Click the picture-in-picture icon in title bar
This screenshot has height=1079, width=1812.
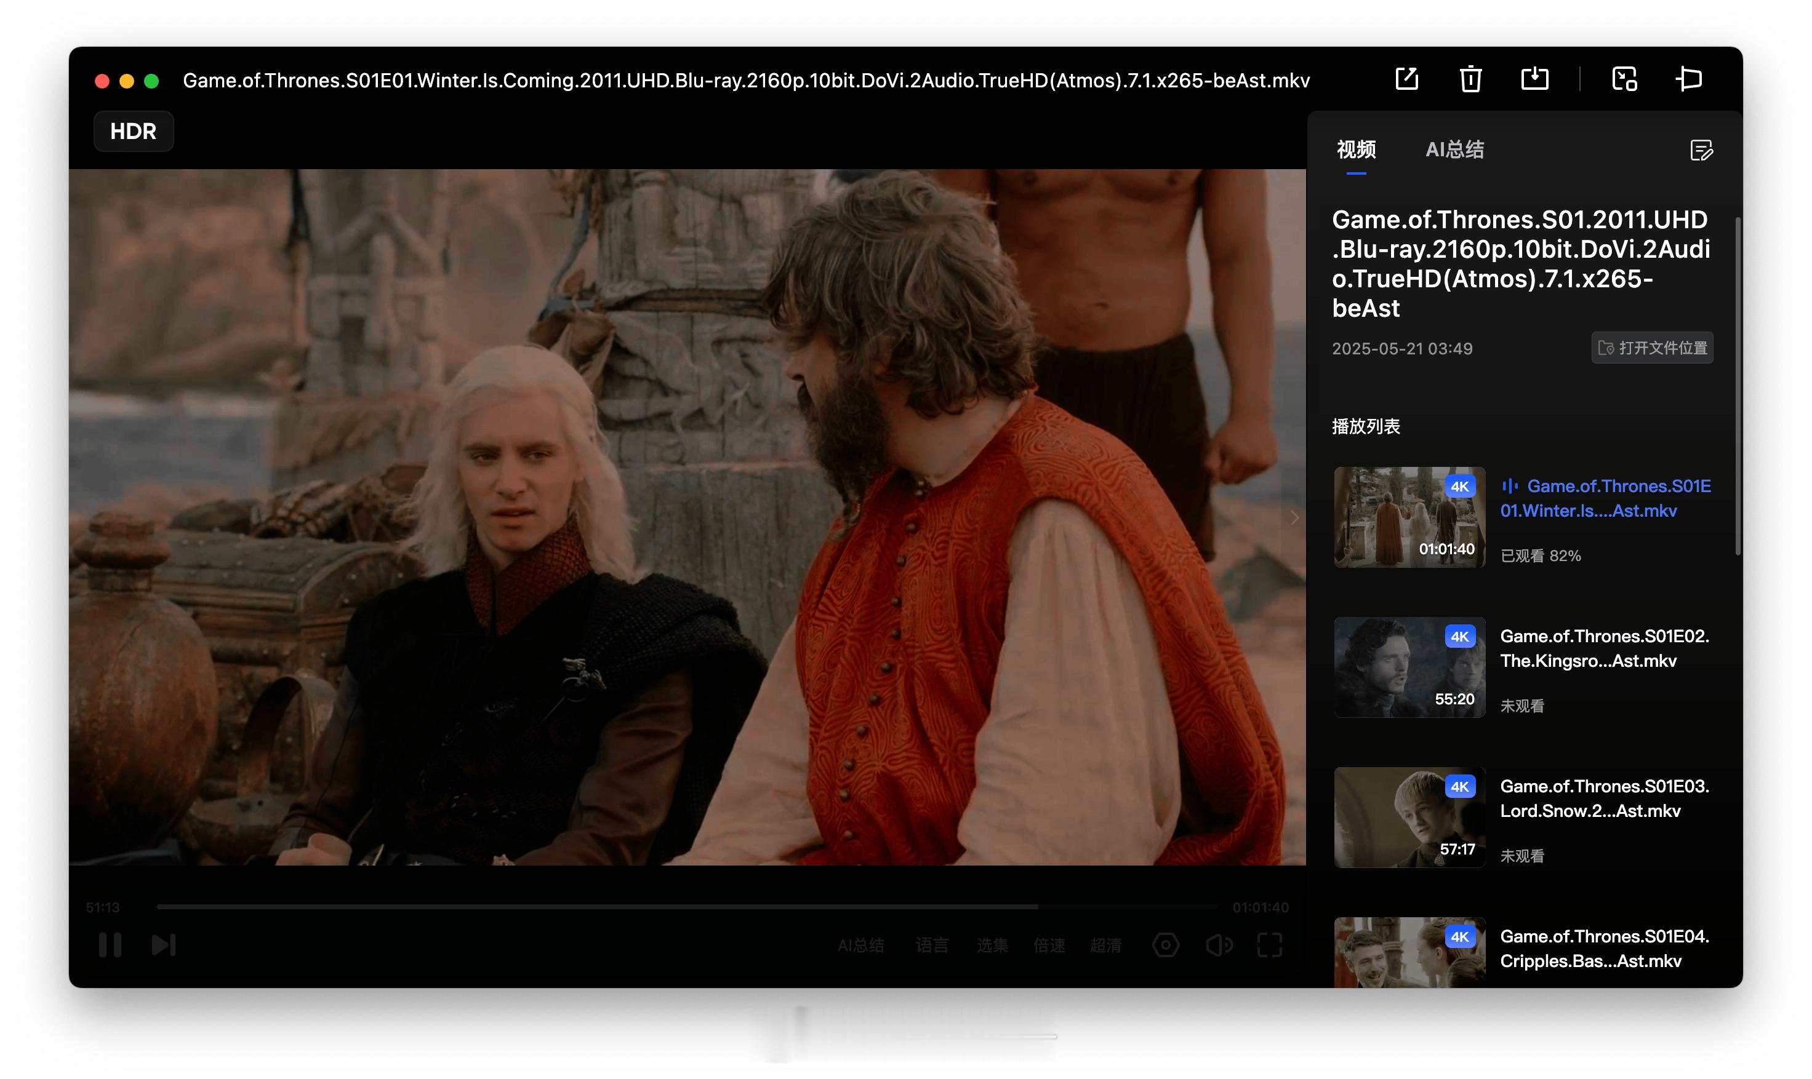tap(1624, 79)
